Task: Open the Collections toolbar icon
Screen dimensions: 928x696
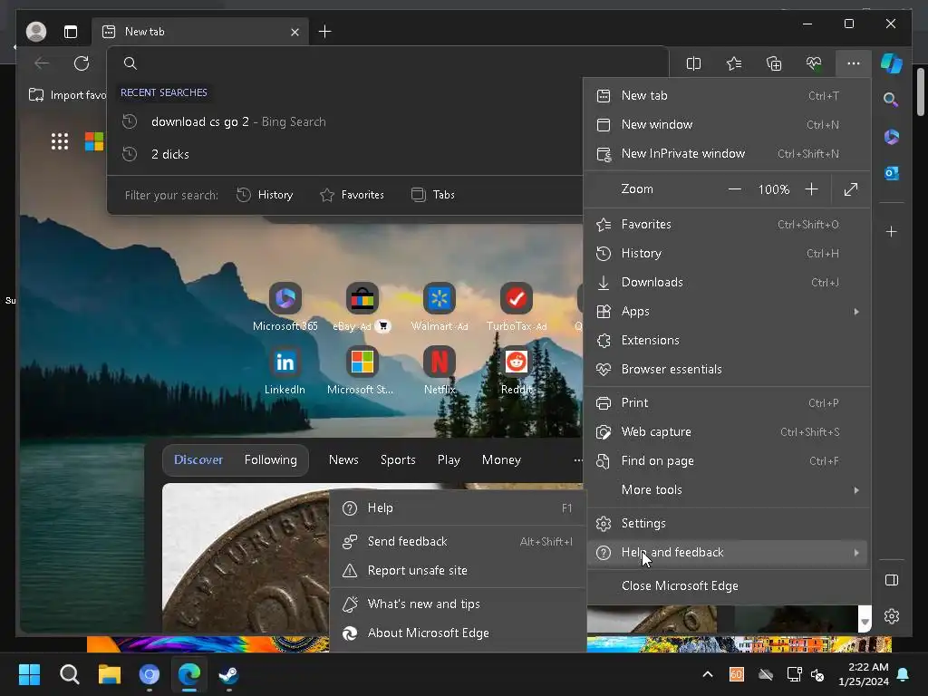Action: pyautogui.click(x=774, y=63)
